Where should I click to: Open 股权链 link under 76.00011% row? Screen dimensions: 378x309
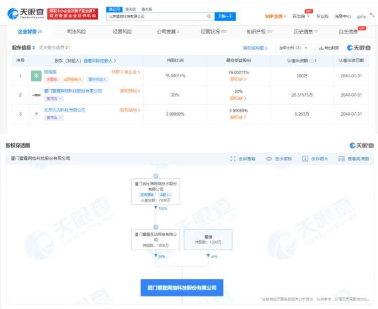click(238, 79)
